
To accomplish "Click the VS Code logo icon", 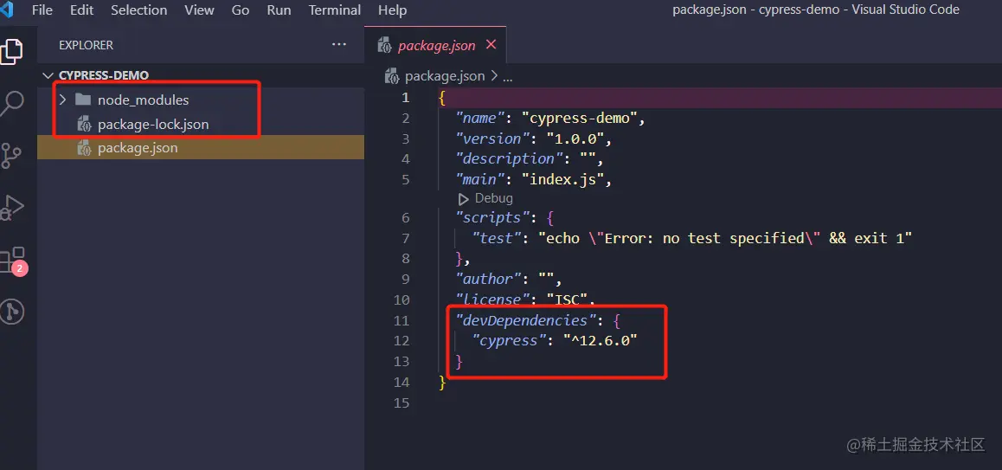I will click(6, 10).
